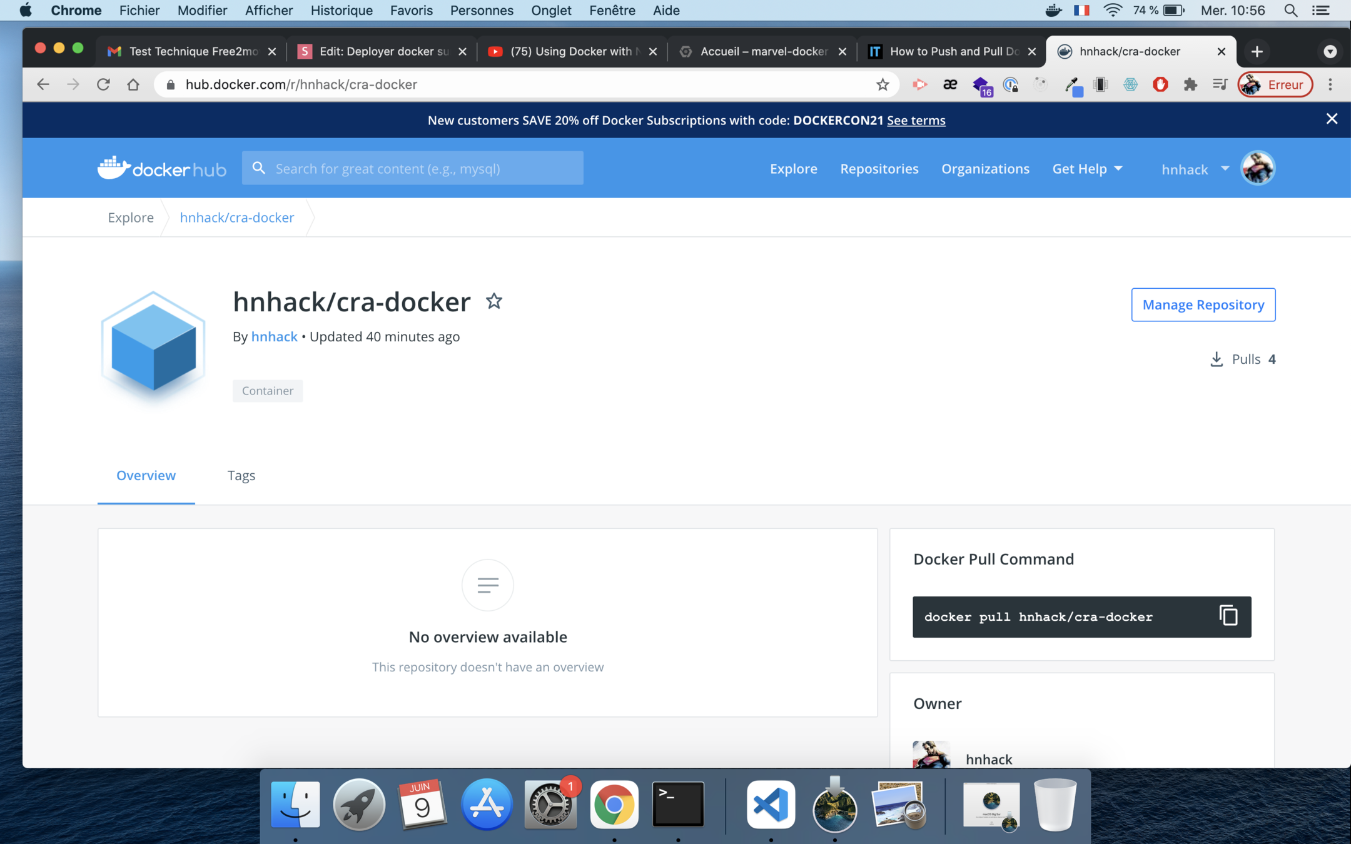The image size is (1351, 844).
Task: Open the hnhack account dropdown
Action: (x=1195, y=169)
